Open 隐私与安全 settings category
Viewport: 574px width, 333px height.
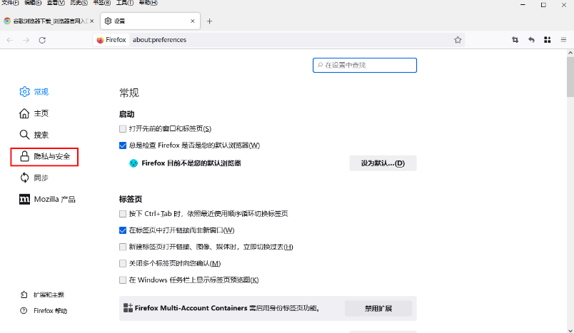[x=45, y=156]
